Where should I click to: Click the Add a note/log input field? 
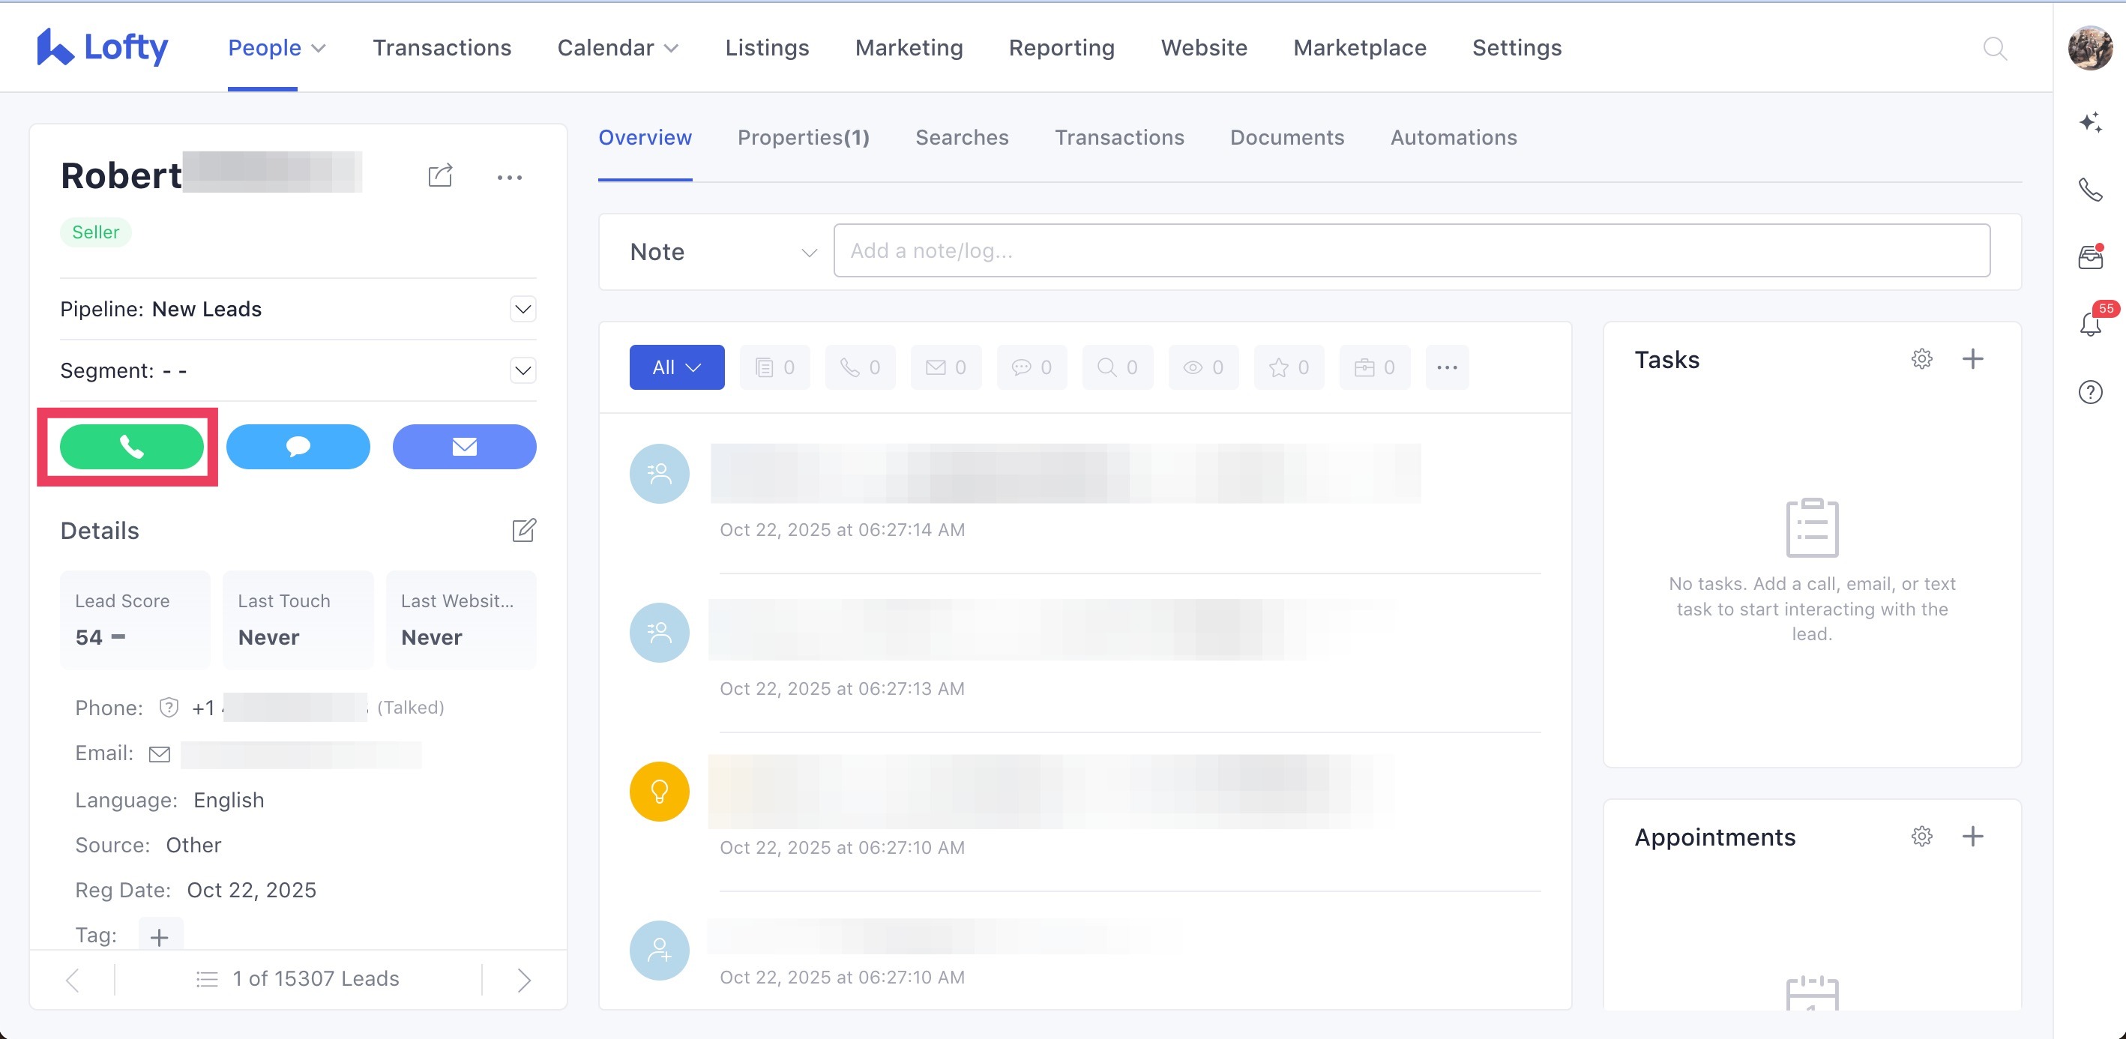1412,251
